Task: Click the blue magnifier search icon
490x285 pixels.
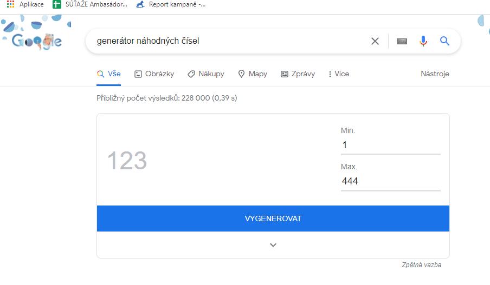Action: [445, 41]
